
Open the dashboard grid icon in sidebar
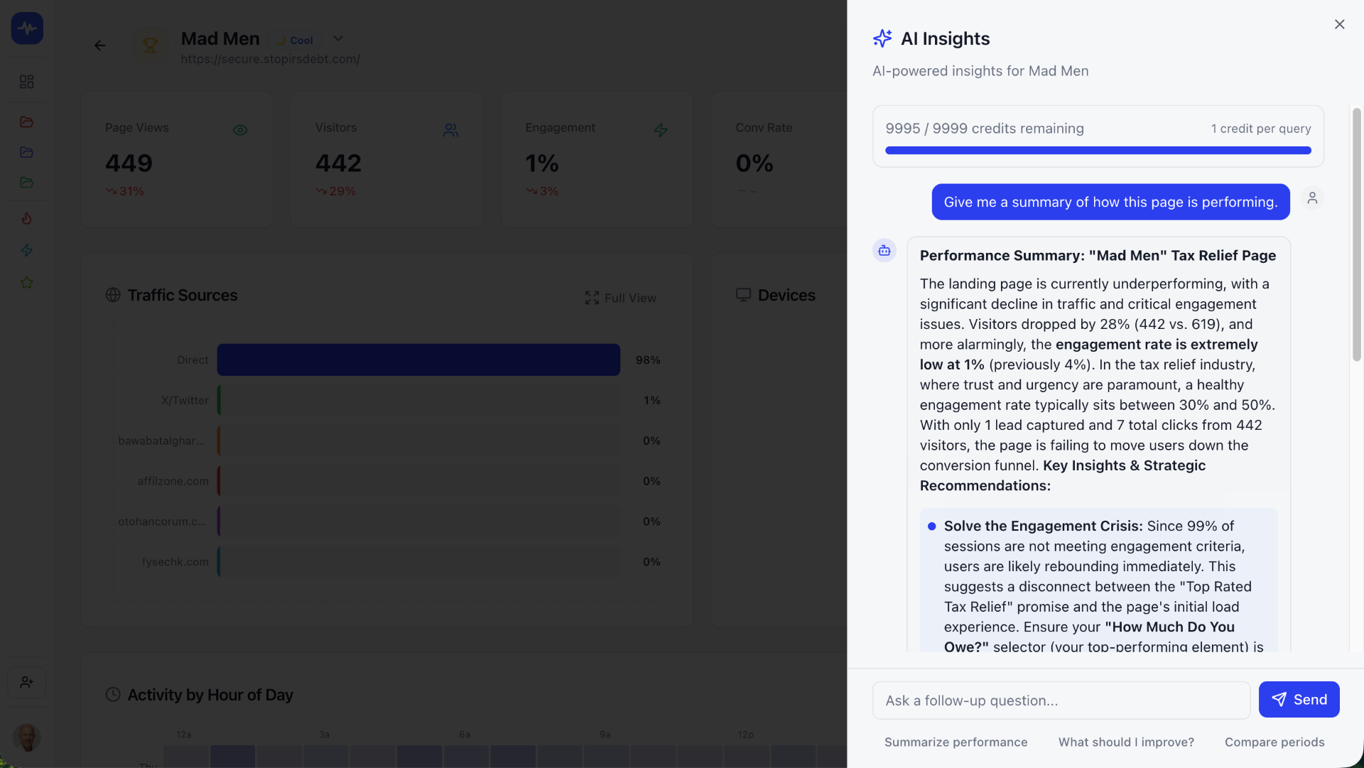[x=27, y=82]
